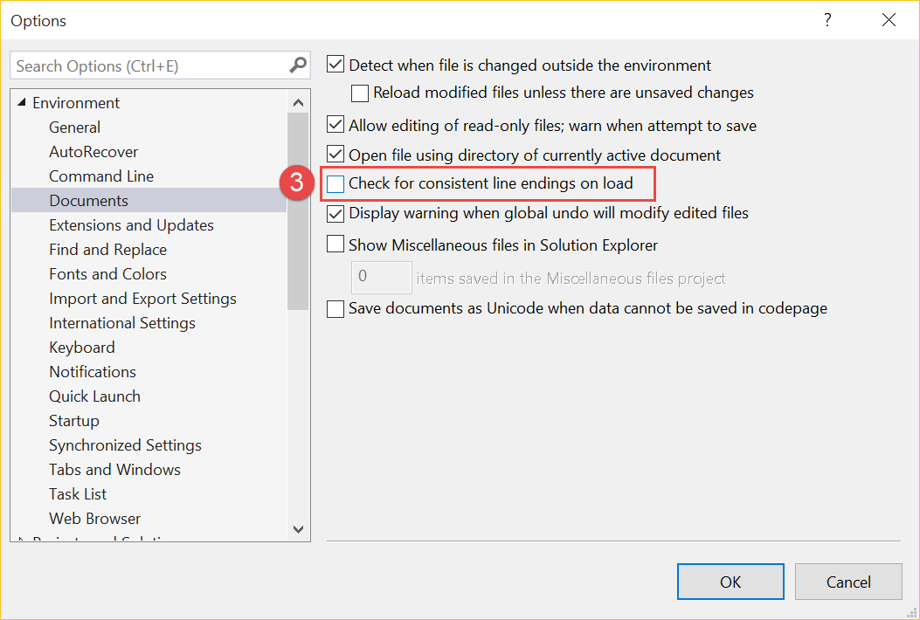Expand the tree node below Web Browser
Viewport: 920px width, 620px height.
point(21,541)
